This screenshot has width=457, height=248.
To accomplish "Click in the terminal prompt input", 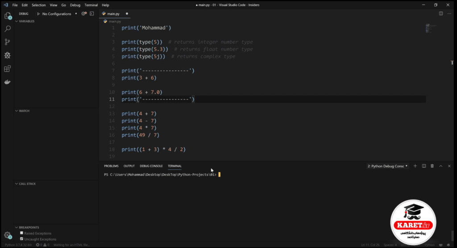I will point(220,174).
